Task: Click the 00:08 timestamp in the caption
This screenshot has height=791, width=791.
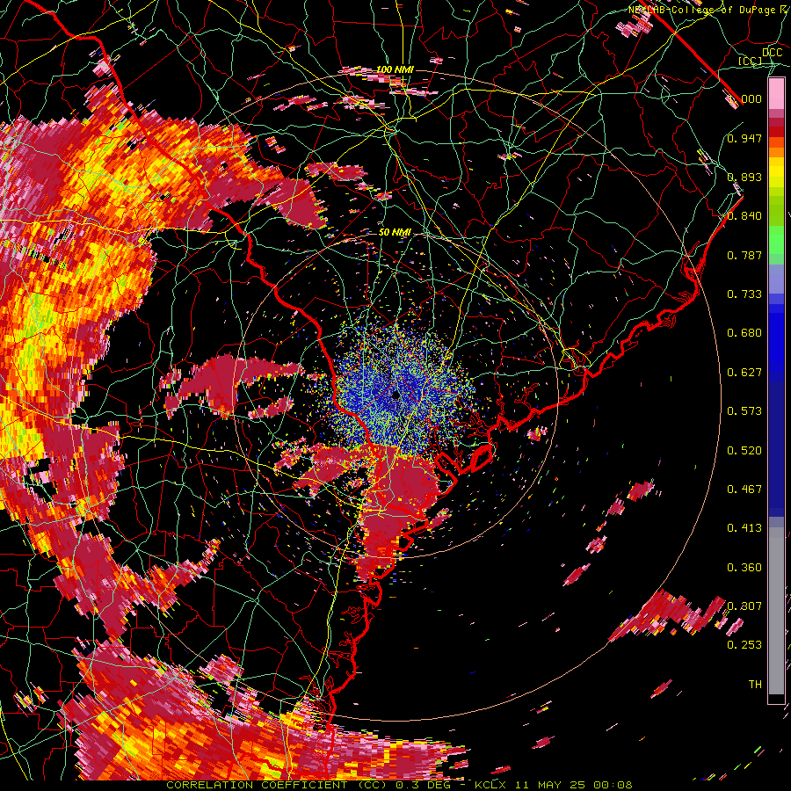Action: [x=612, y=785]
